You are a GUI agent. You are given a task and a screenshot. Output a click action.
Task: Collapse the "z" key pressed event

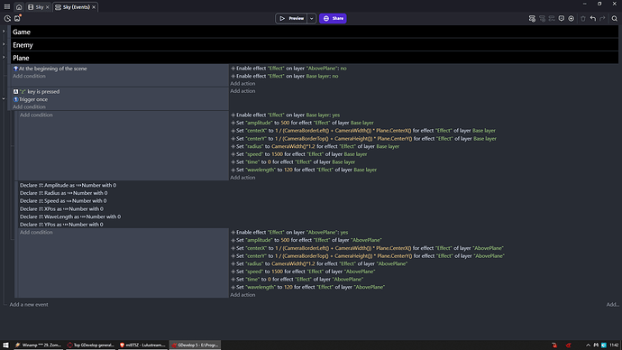[4, 99]
